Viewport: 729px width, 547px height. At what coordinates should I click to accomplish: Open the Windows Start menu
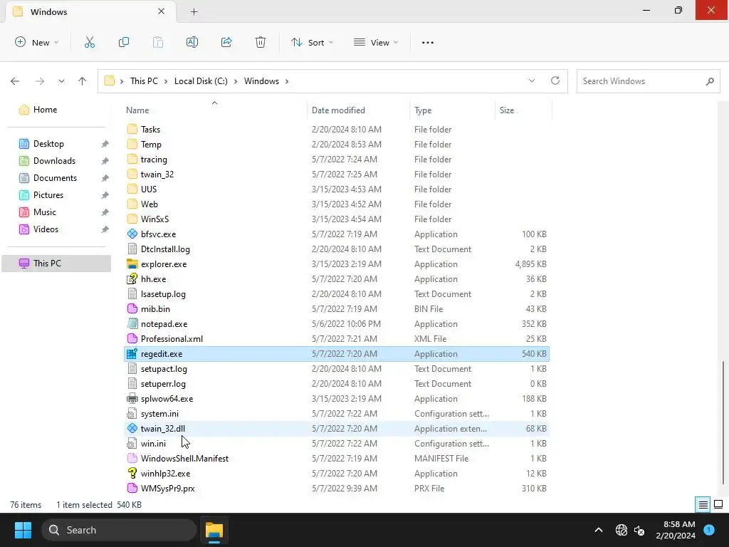pyautogui.click(x=23, y=530)
